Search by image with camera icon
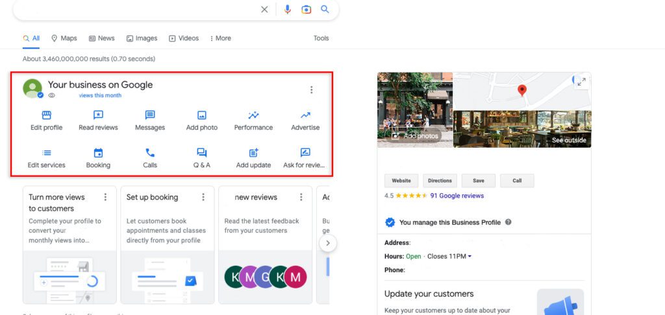 [307, 10]
